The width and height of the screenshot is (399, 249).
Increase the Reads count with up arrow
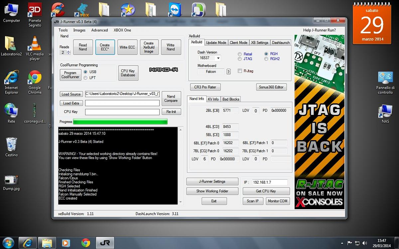68,51
